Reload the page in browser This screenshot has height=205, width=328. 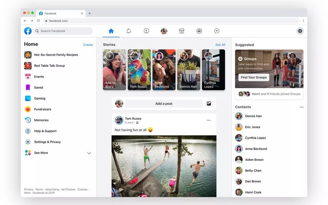(x=38, y=21)
